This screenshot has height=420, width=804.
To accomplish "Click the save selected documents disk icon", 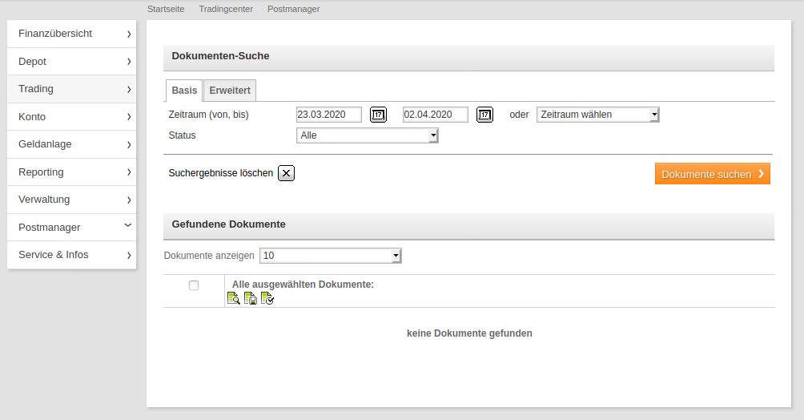I will [251, 299].
